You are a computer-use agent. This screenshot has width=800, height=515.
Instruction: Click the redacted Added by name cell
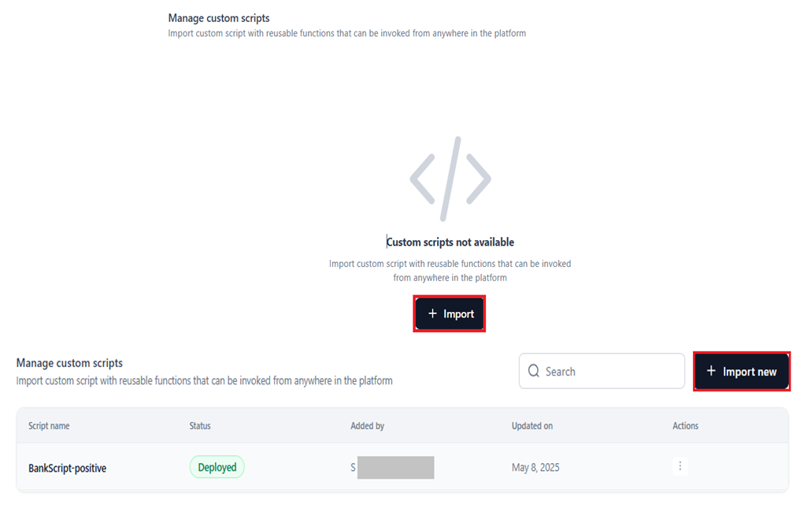coord(393,468)
